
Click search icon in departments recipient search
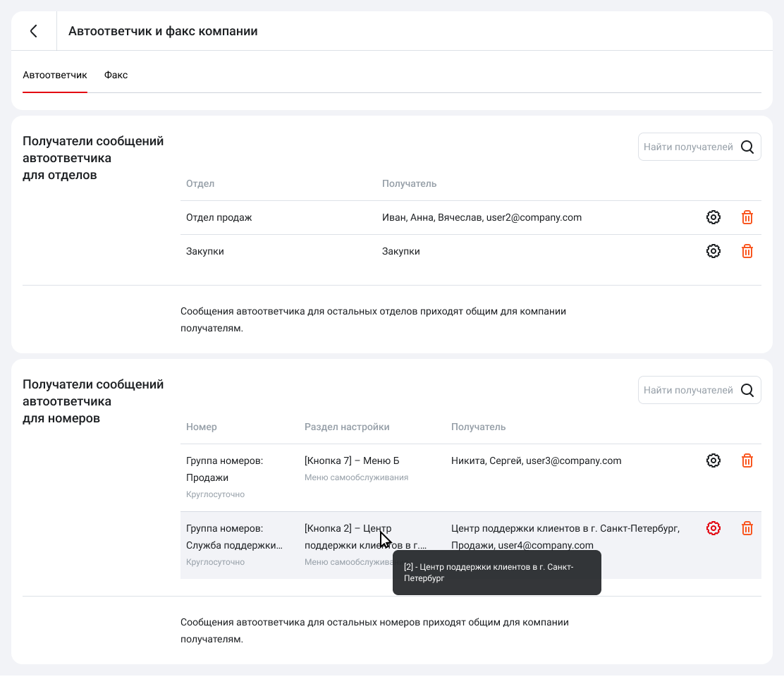pos(747,147)
